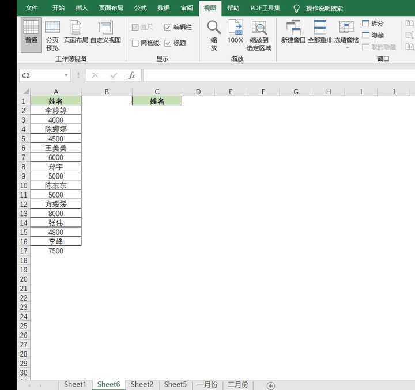Open the Page Layout (页面布局) ribbon tab
Viewport: 415px width, 390px height.
[111, 8]
